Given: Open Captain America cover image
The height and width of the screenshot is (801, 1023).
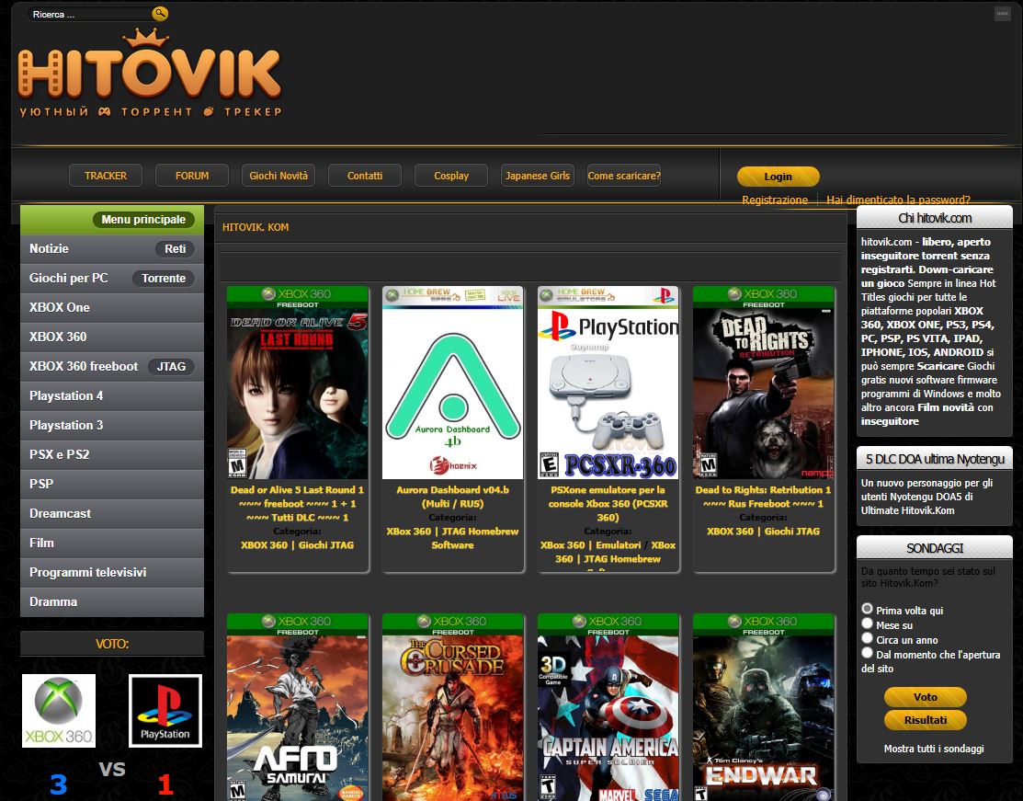Looking at the screenshot, I should tap(608, 707).
